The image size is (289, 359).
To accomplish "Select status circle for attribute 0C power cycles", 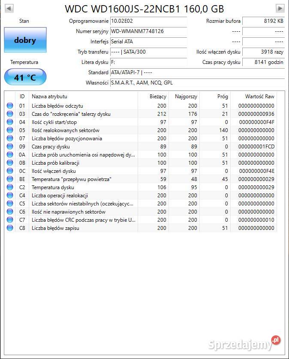I will [10, 171].
